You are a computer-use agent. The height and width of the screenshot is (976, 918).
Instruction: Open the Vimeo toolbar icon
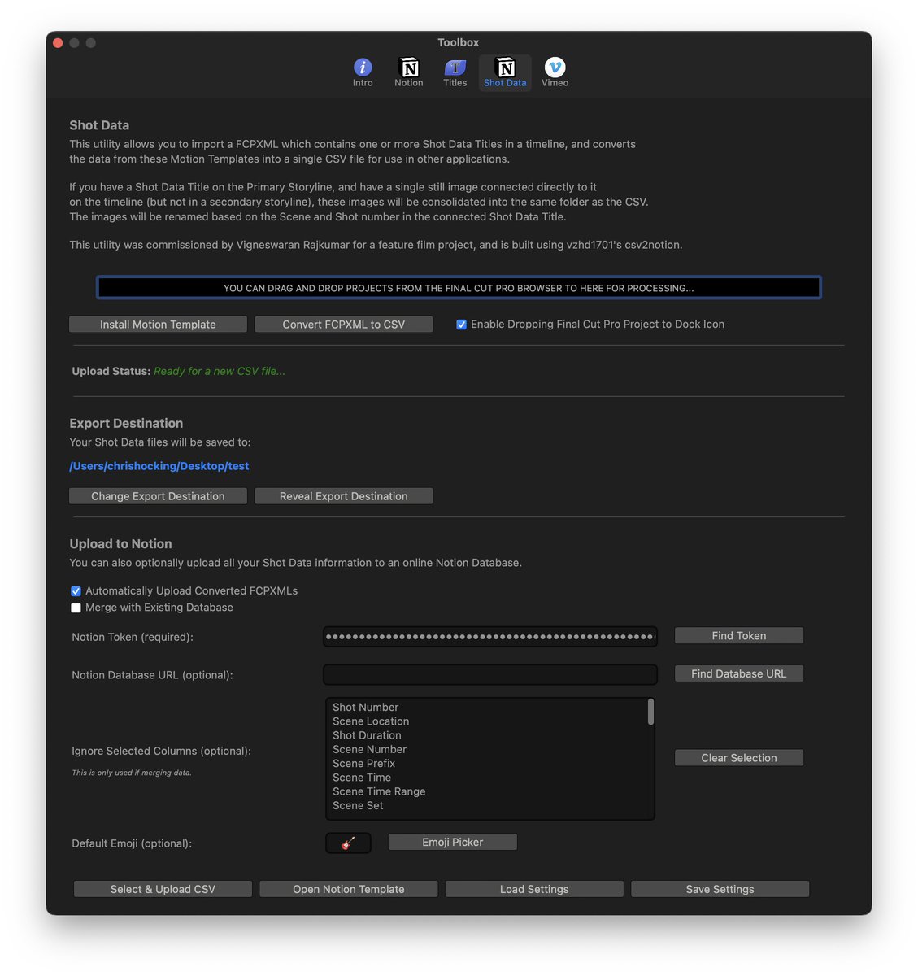tap(555, 72)
